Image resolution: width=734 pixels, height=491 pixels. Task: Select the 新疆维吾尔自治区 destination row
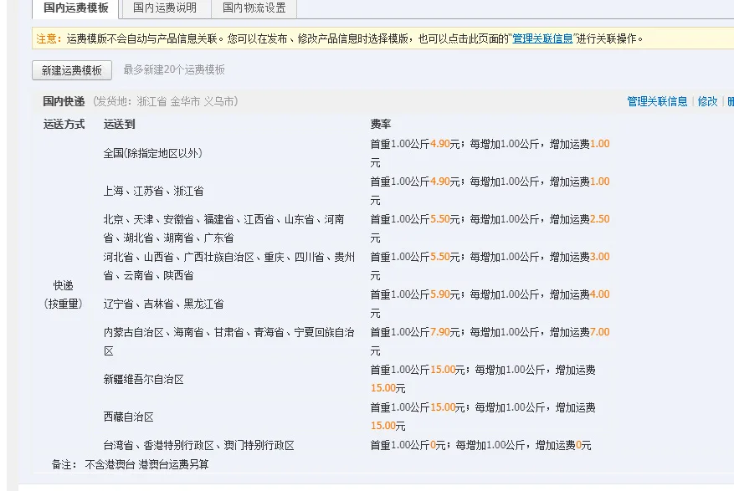[x=143, y=379]
